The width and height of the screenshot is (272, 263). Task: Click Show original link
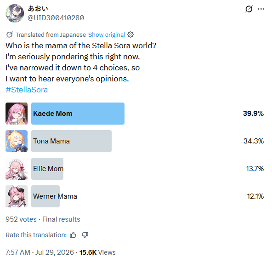[x=107, y=35]
